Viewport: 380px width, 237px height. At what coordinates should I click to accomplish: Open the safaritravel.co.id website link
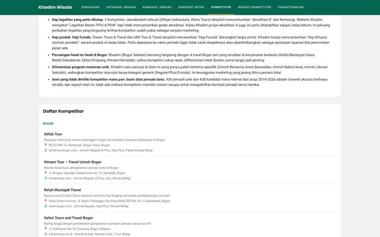coord(60,234)
